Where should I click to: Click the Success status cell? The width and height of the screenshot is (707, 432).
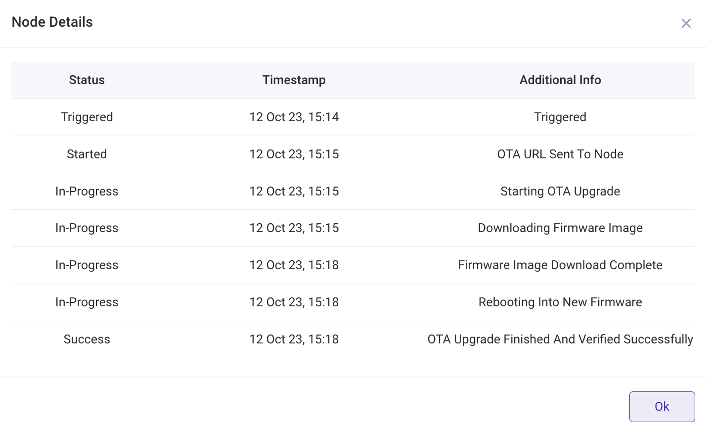click(x=87, y=339)
